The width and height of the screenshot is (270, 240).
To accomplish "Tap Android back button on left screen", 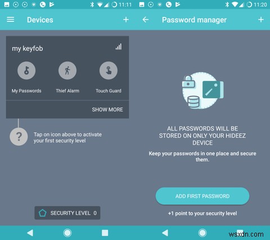I will 30,233.
